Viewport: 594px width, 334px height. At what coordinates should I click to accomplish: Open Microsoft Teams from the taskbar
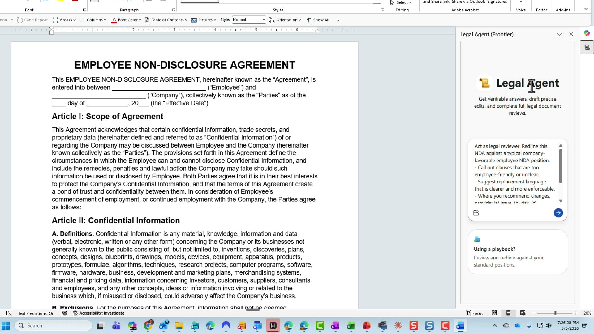tap(116, 326)
